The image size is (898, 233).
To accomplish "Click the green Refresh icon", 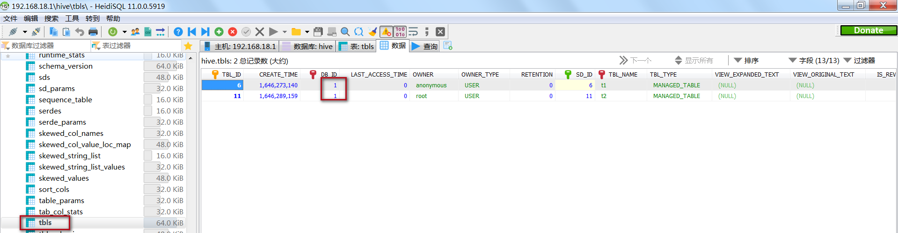I will point(113,32).
